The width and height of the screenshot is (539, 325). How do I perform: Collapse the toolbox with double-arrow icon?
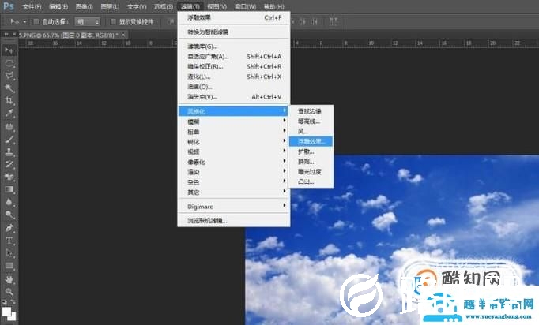[6, 35]
